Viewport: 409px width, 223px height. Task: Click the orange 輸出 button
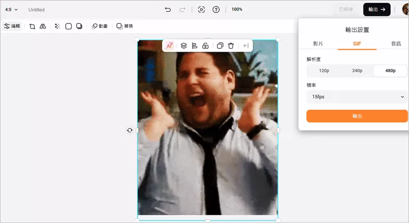[357, 116]
